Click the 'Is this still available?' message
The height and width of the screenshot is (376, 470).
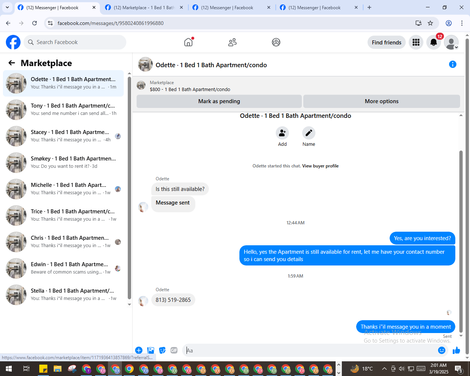point(180,189)
